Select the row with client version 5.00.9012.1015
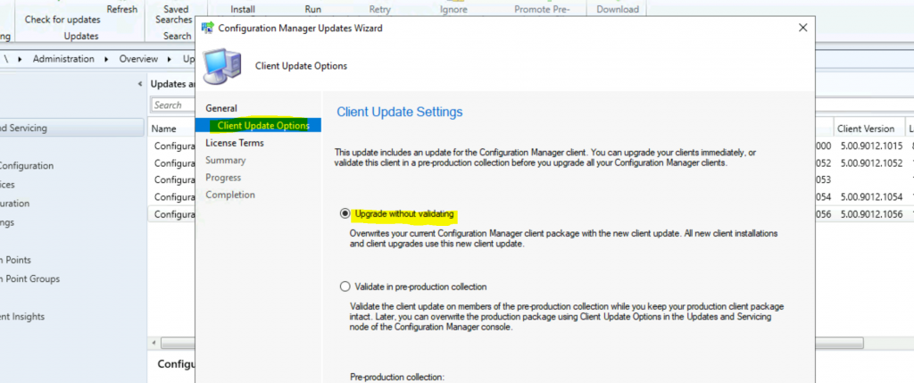Viewport: 914px width, 383px height. [x=871, y=146]
